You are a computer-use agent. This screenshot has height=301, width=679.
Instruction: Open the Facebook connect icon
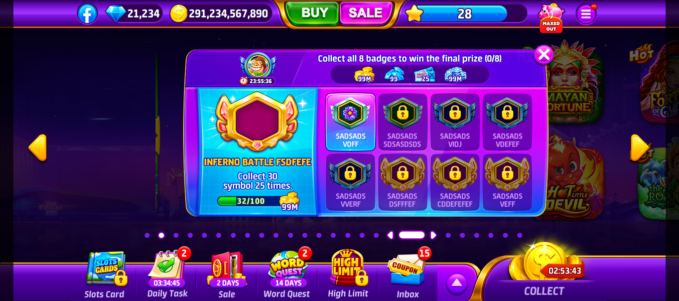(87, 14)
